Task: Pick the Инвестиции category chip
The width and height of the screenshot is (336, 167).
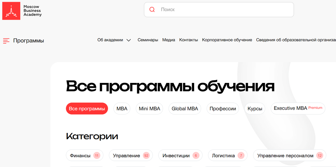Action: tap(180, 156)
